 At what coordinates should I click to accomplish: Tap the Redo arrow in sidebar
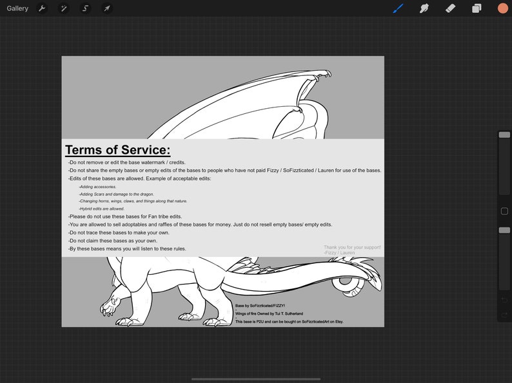pos(504,315)
